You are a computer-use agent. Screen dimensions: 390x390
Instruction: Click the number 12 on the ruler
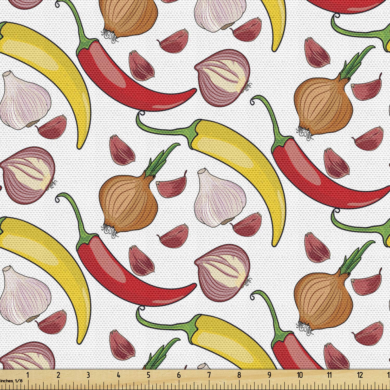[x=360, y=375]
